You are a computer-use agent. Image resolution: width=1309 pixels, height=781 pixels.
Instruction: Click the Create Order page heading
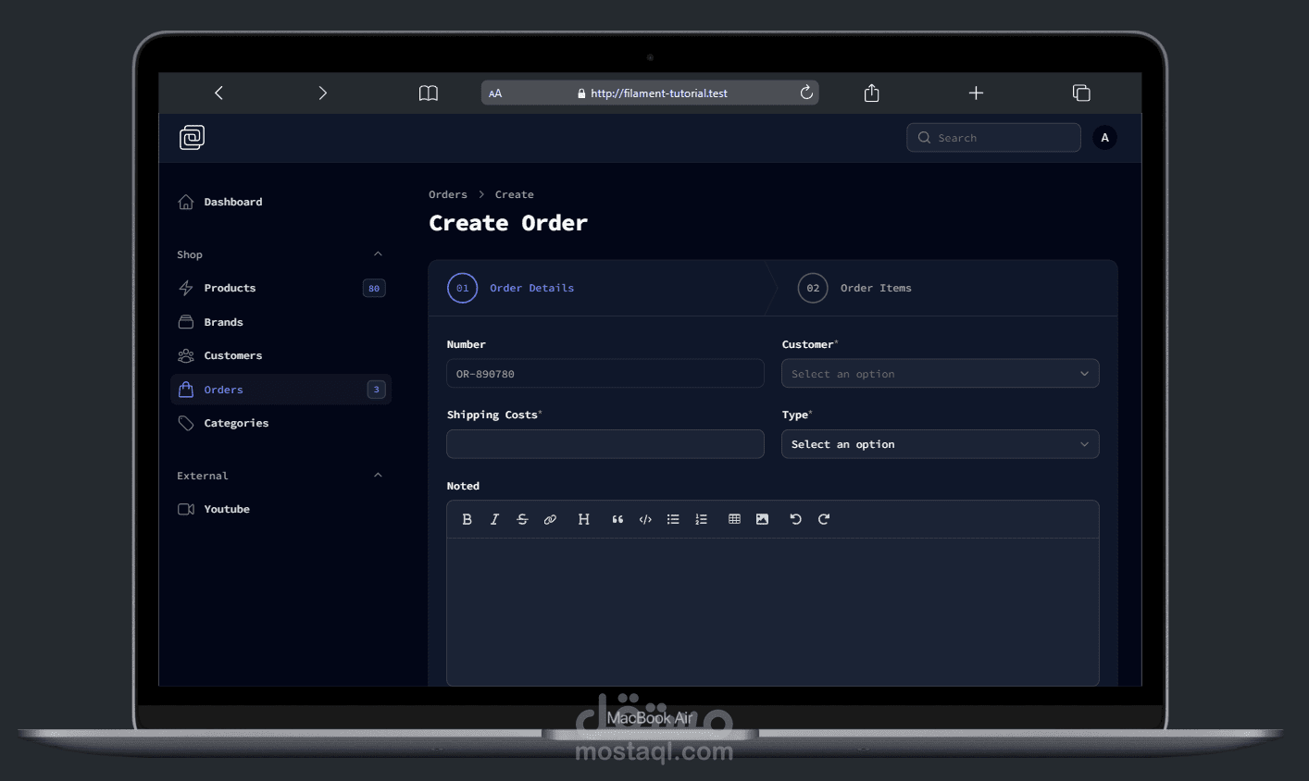(x=508, y=223)
